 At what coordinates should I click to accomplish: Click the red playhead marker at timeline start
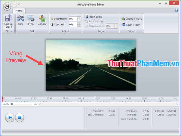tap(2, 99)
